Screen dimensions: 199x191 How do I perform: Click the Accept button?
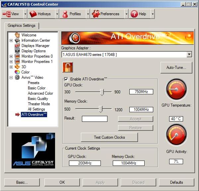136,119
